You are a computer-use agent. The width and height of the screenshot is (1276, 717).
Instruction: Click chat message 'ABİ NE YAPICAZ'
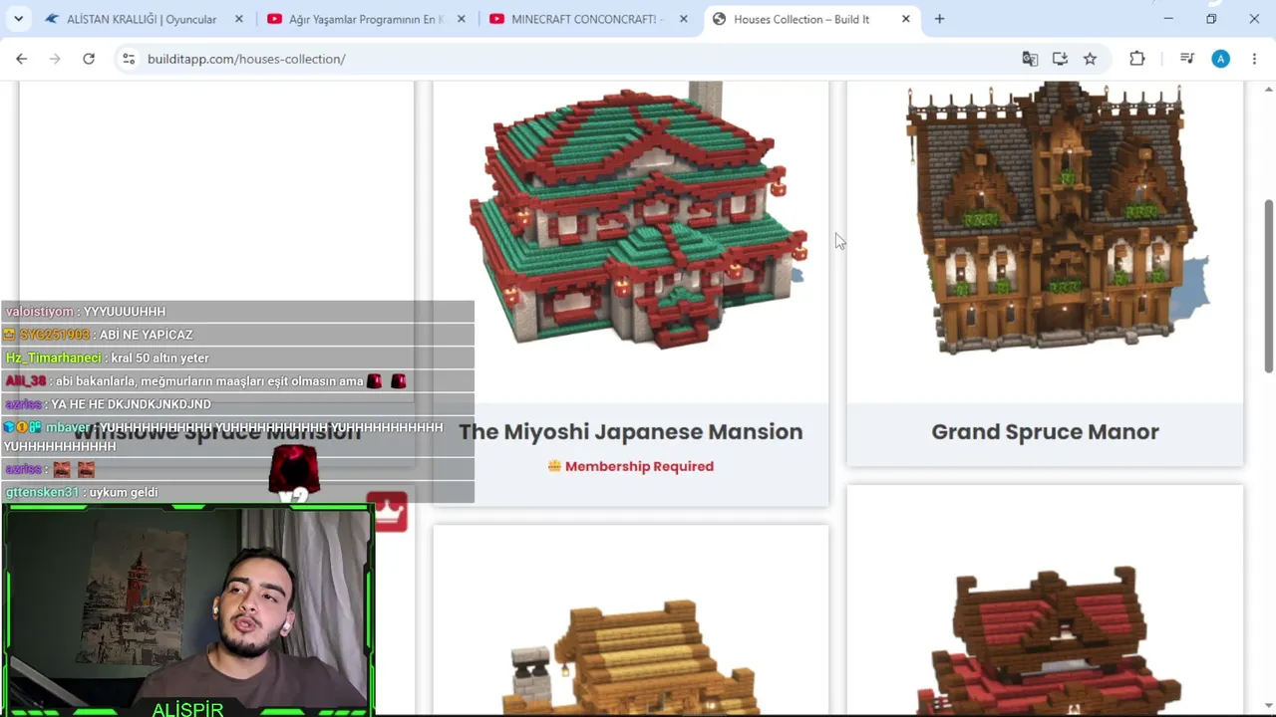click(x=146, y=335)
